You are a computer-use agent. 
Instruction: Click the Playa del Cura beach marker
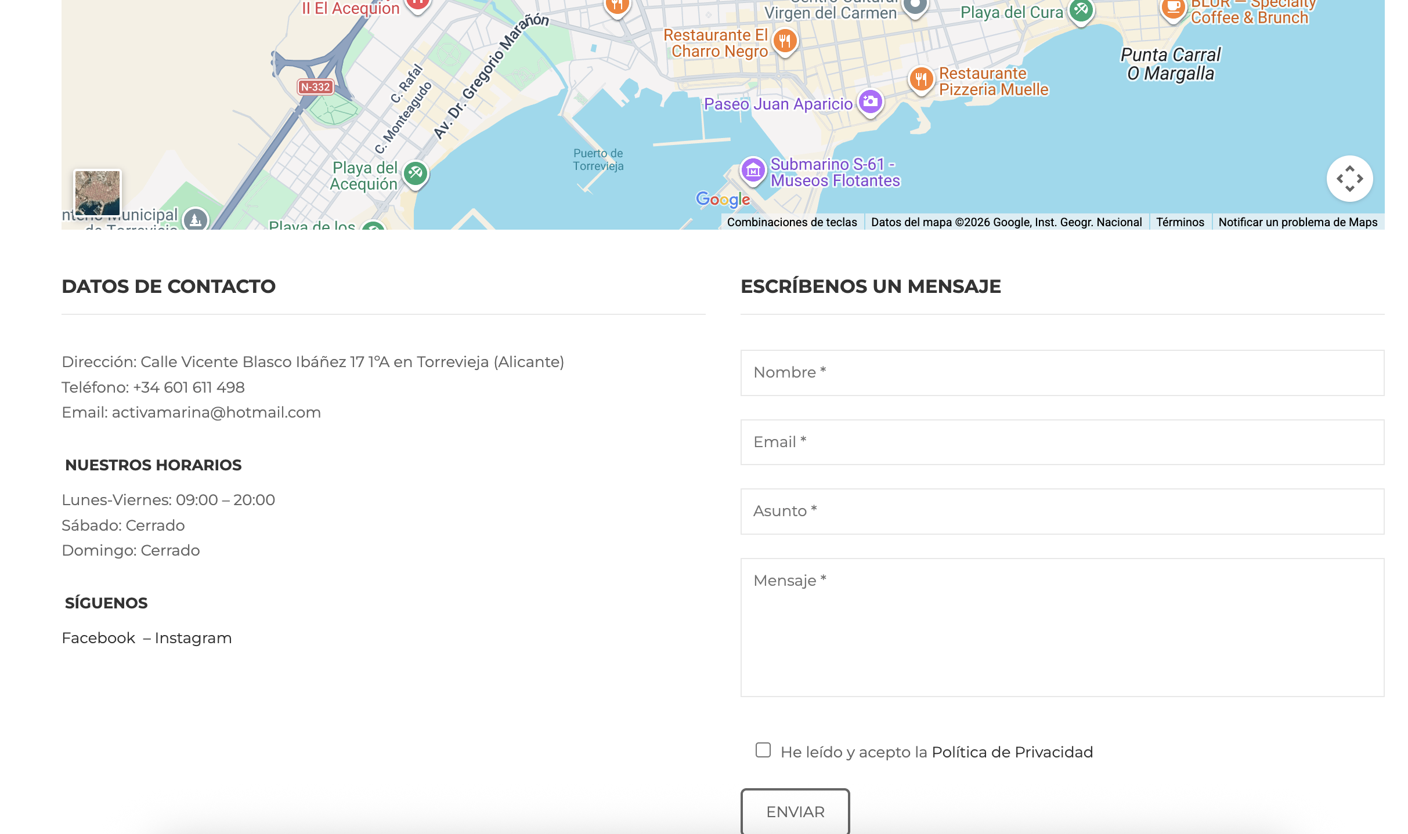1081,10
